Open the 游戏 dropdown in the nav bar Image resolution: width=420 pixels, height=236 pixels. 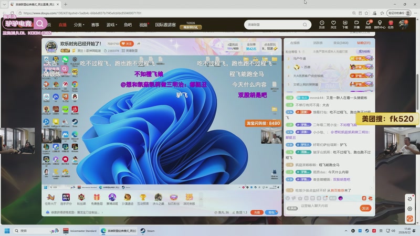click(111, 25)
